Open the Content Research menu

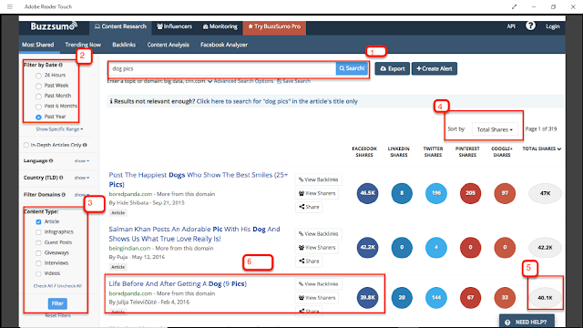[120, 26]
